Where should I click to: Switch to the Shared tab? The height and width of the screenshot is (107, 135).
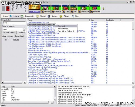click(x=43, y=16)
